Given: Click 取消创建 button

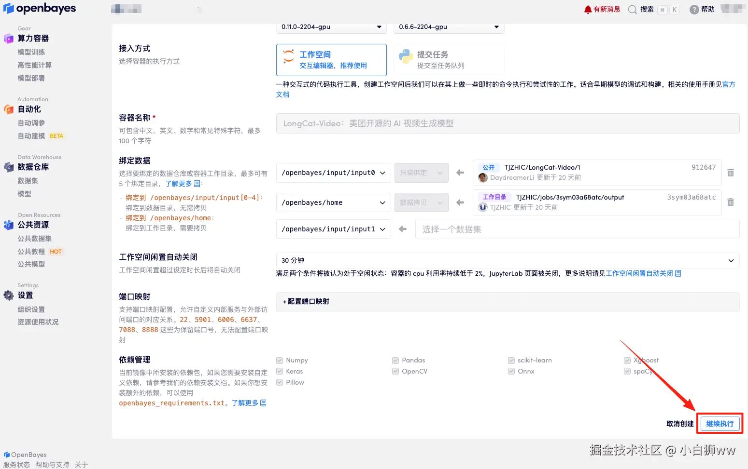Looking at the screenshot, I should point(680,424).
